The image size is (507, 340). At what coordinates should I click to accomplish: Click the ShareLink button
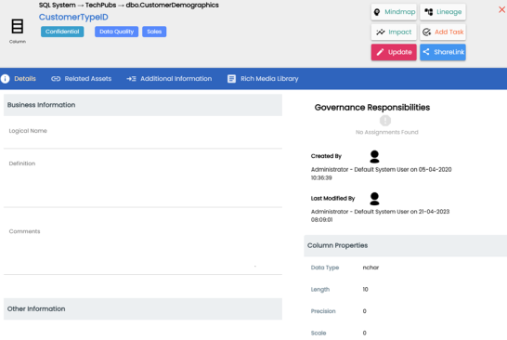click(443, 52)
